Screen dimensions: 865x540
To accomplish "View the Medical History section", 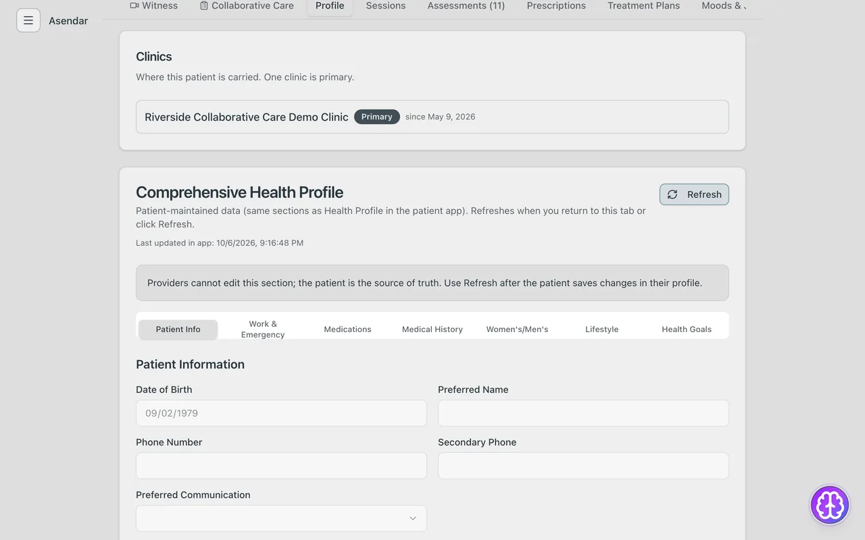I will (432, 329).
